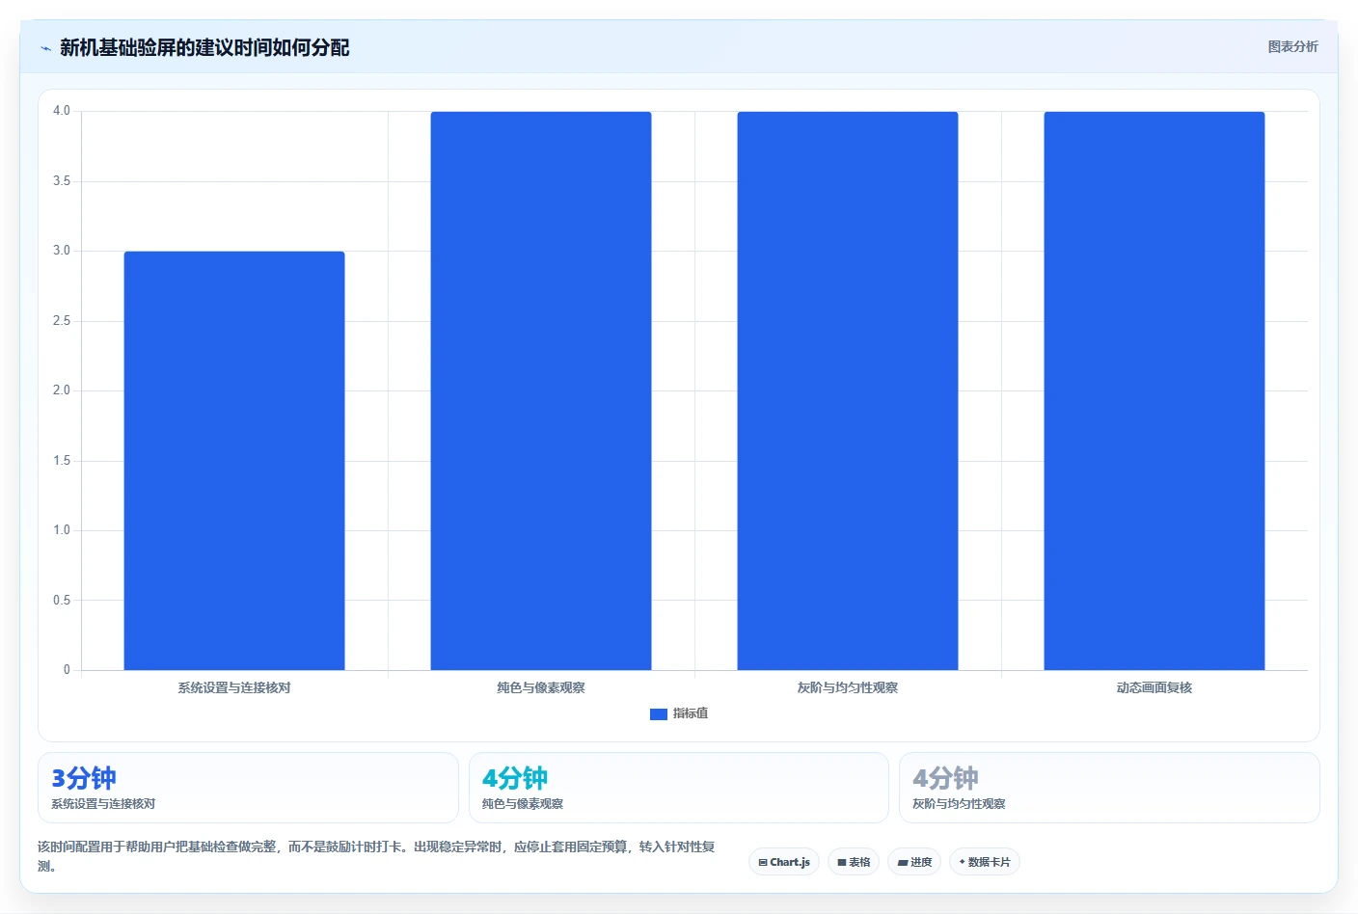Click the Chart.js tag chip
The height and width of the screenshot is (914, 1358).
(x=784, y=862)
